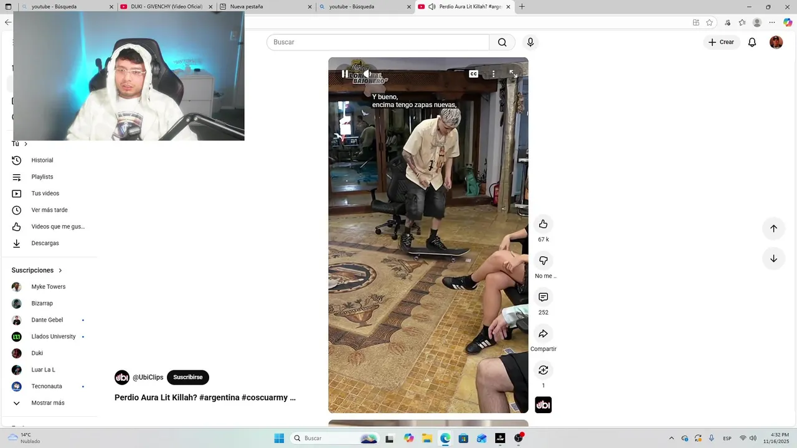The image size is (797, 448).
Task: Open the Edge apps icon in the address bar
Action: click(696, 22)
